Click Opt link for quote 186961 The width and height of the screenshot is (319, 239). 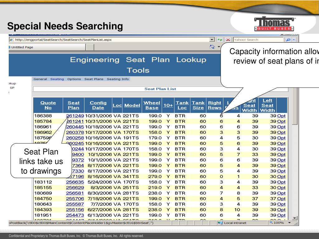coord(281,127)
